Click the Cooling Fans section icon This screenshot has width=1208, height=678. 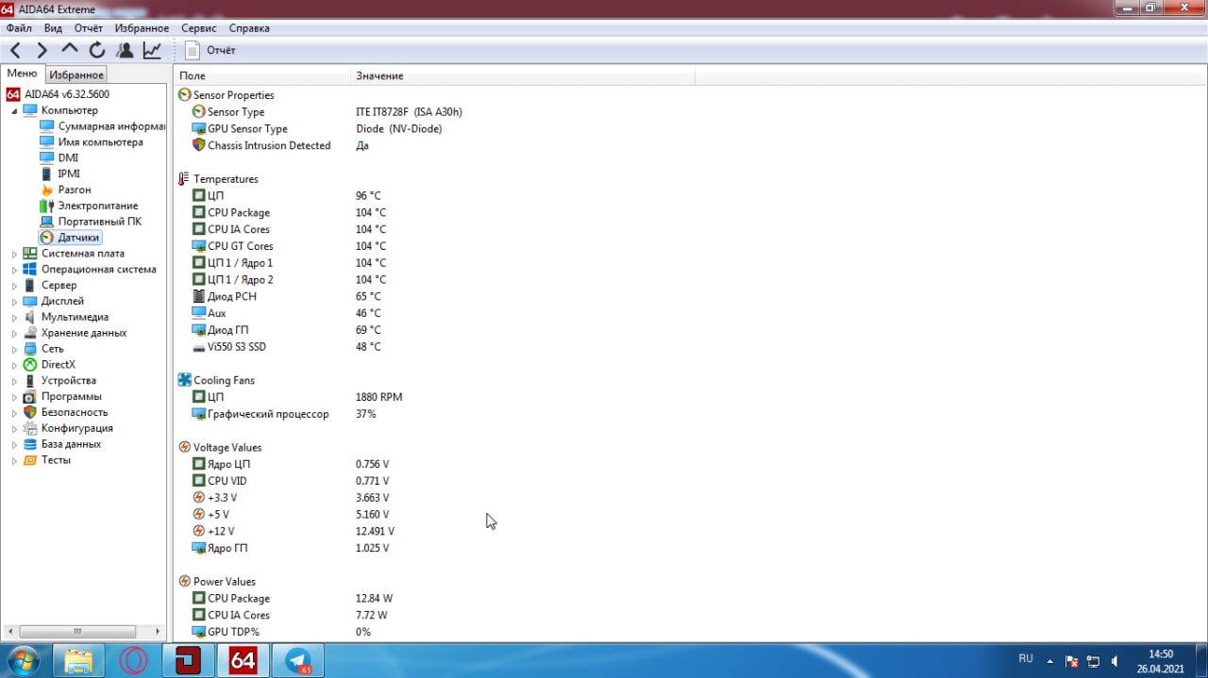(x=185, y=380)
